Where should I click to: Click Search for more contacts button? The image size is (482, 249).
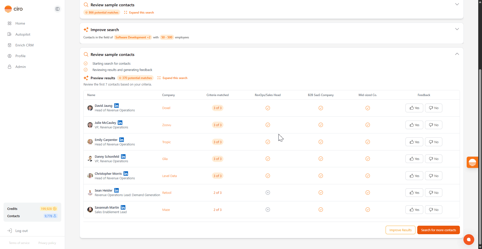pyautogui.click(x=438, y=230)
